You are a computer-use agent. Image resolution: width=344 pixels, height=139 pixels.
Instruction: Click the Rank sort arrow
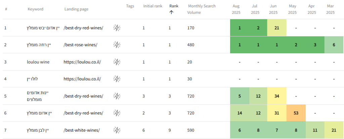[x=171, y=12]
